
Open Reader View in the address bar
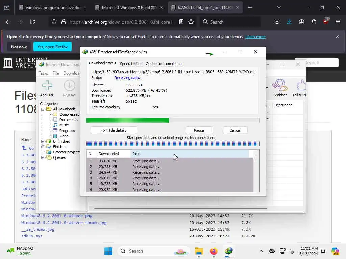[x=181, y=22]
